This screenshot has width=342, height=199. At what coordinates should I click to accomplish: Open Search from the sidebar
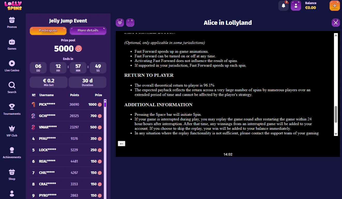(12, 88)
